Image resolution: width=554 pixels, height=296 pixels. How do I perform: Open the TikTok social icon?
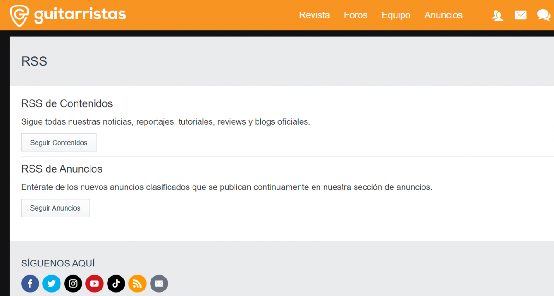pyautogui.click(x=116, y=284)
